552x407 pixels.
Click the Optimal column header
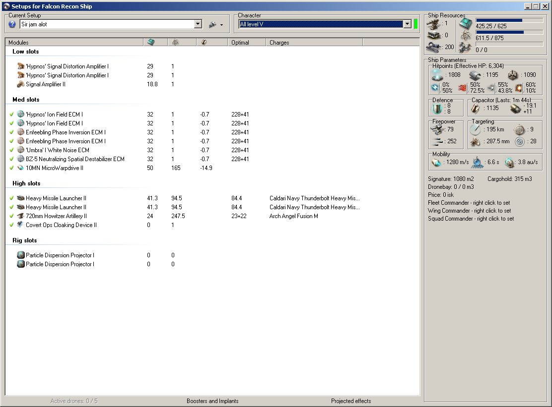pos(247,42)
